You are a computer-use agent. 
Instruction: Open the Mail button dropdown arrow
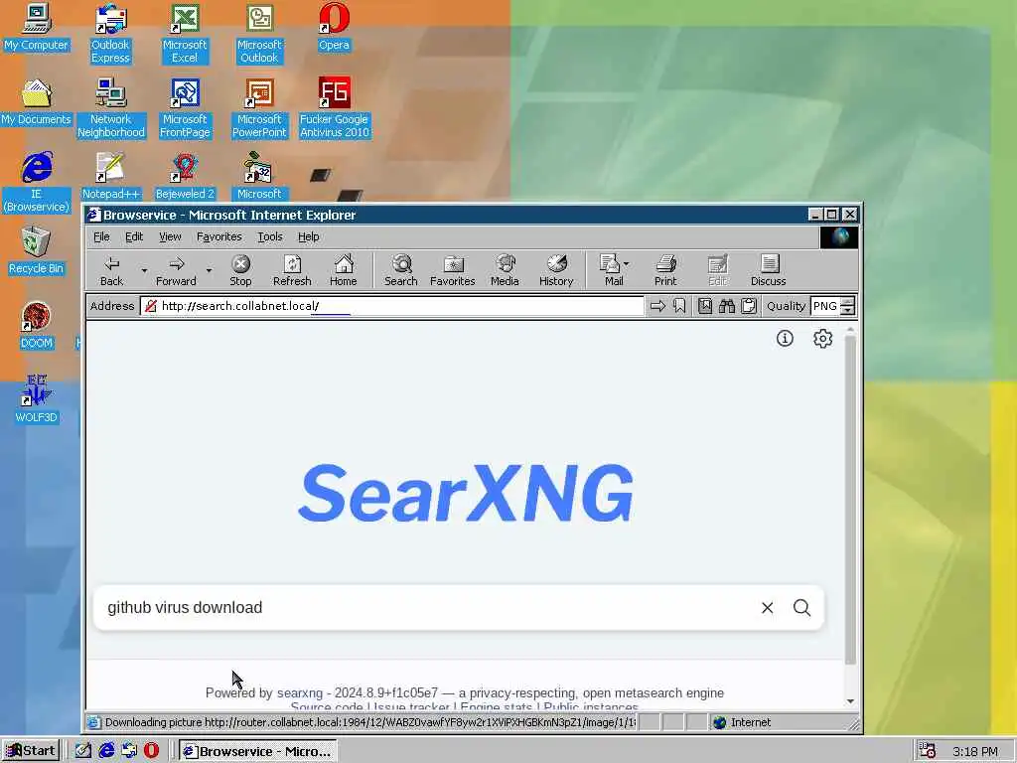(626, 264)
